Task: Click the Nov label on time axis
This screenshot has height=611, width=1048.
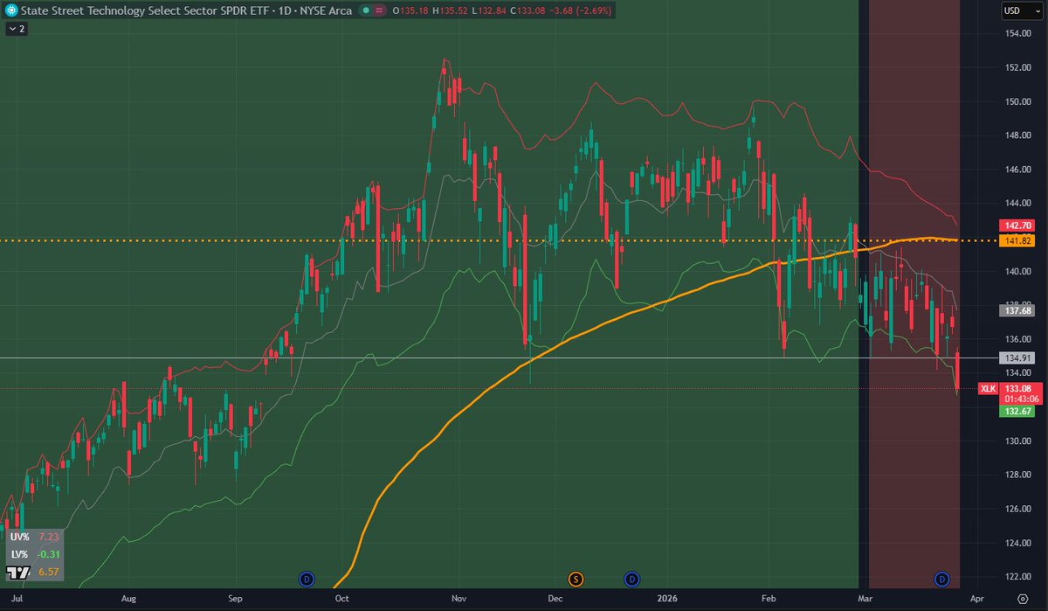Action: (458, 601)
